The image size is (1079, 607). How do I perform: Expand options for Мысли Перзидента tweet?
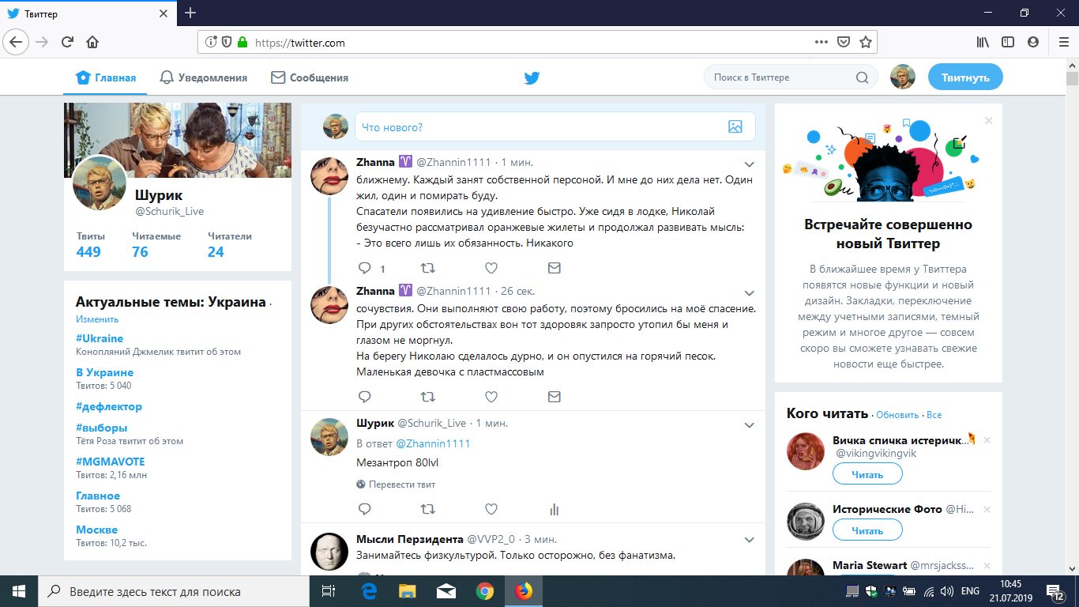750,540
